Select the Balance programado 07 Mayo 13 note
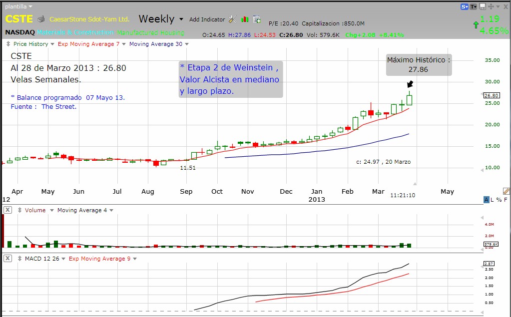The image size is (511, 317). 68,97
